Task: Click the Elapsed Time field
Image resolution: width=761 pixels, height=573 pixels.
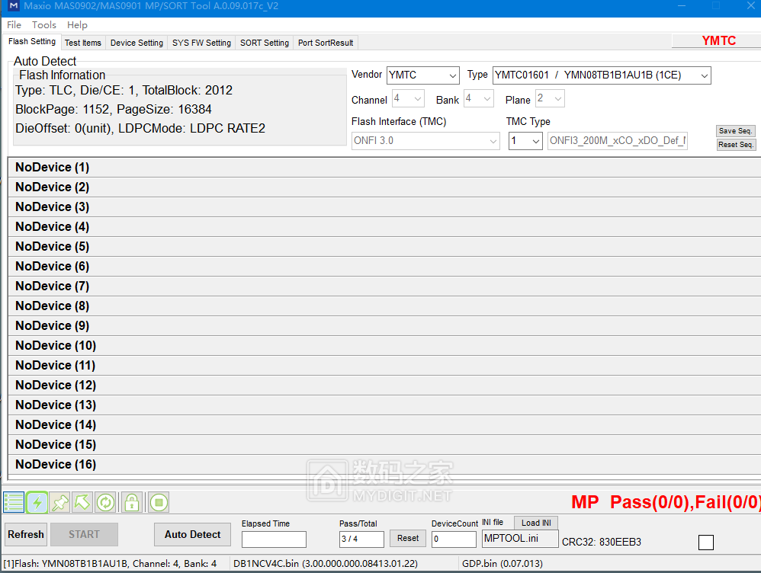Action: (274, 539)
